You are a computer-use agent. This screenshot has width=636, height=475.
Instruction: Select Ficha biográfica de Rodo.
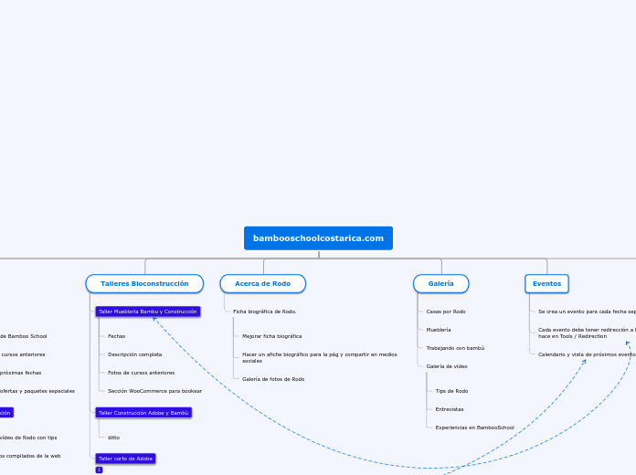click(x=264, y=311)
